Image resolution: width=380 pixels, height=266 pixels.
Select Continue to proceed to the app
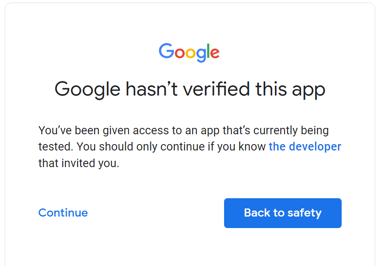(63, 213)
